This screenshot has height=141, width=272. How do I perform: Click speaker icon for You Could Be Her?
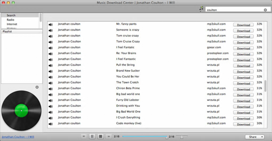pyautogui.click(x=50, y=77)
